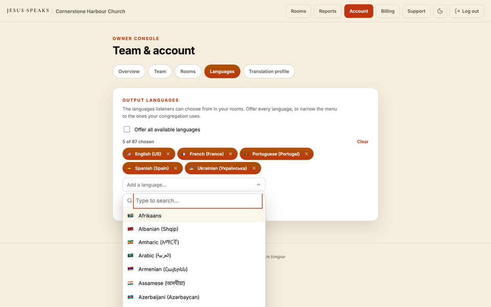Remove Spanish (Spain) chip
The height and width of the screenshot is (307, 491).
click(x=175, y=168)
